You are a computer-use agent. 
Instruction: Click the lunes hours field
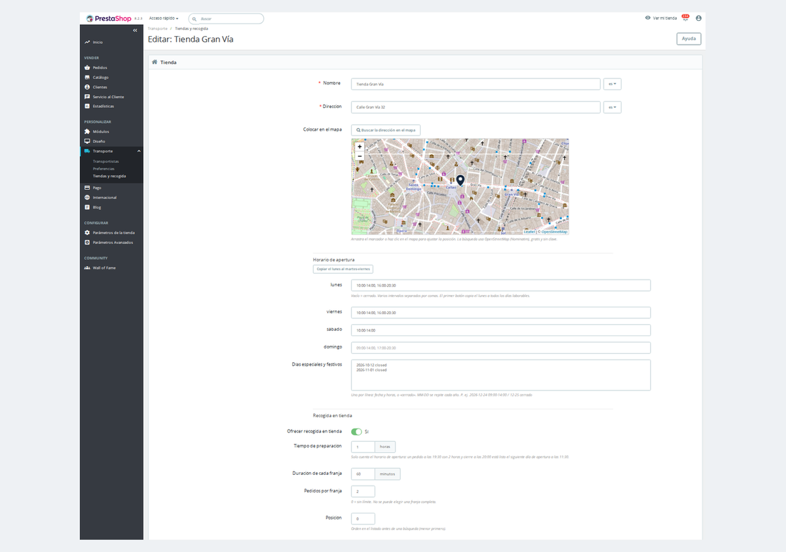pyautogui.click(x=501, y=285)
